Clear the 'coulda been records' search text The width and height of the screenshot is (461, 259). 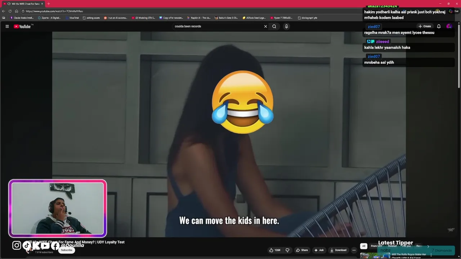click(265, 26)
